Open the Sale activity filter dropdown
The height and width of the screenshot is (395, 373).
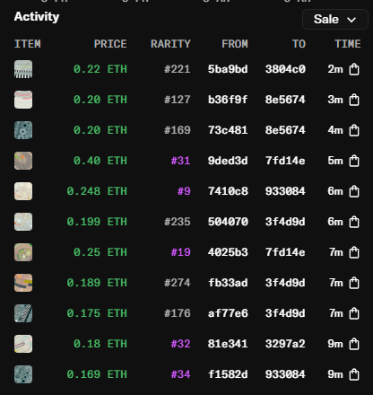point(335,20)
